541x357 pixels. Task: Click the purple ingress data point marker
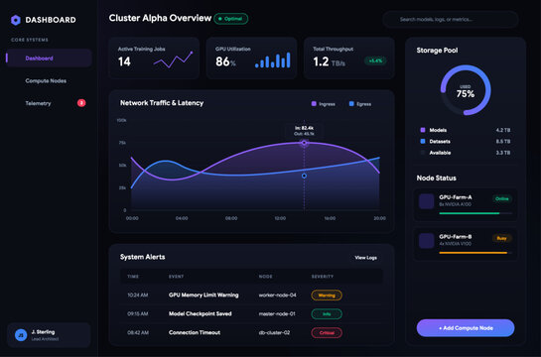(304, 143)
